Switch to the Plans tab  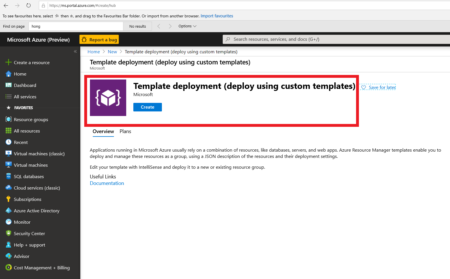tap(125, 131)
